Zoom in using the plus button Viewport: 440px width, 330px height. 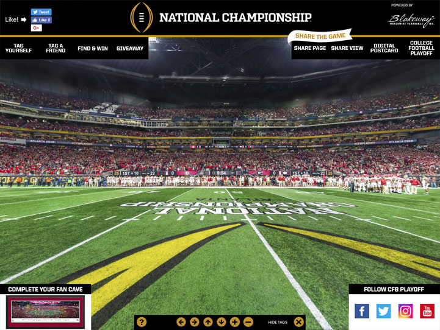[235, 322]
